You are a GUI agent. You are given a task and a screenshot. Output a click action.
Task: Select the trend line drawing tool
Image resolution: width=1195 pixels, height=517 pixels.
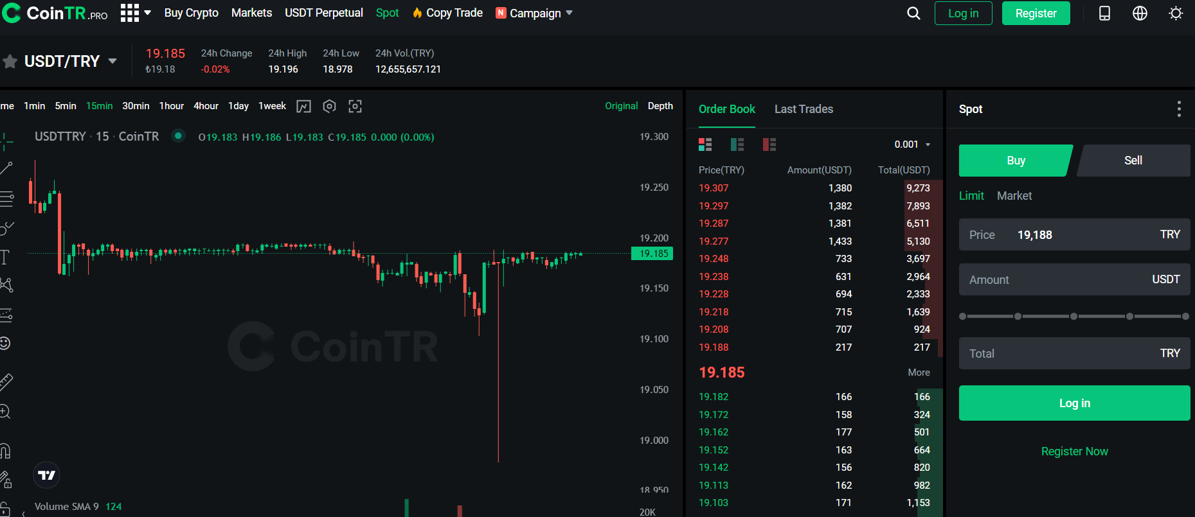click(6, 169)
